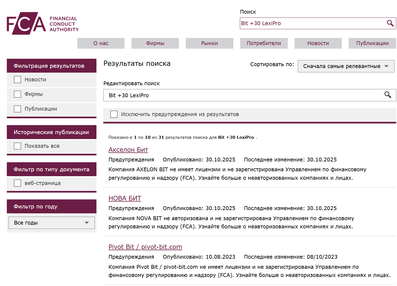Toggle the 'веб-страница' document type filter

pos(17,183)
